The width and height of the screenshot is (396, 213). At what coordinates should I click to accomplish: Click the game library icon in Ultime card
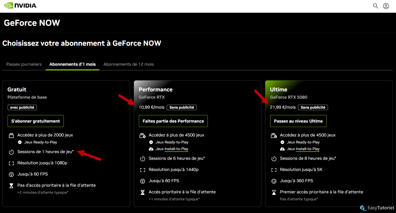point(274,135)
